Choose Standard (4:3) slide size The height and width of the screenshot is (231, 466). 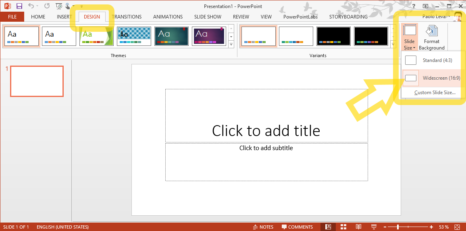point(432,60)
